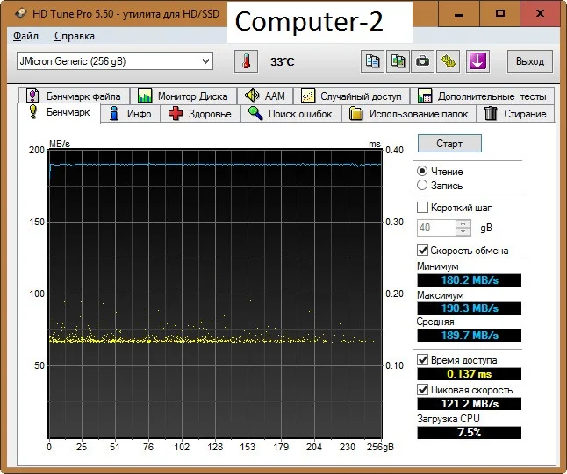Click the Выход button

530,61
